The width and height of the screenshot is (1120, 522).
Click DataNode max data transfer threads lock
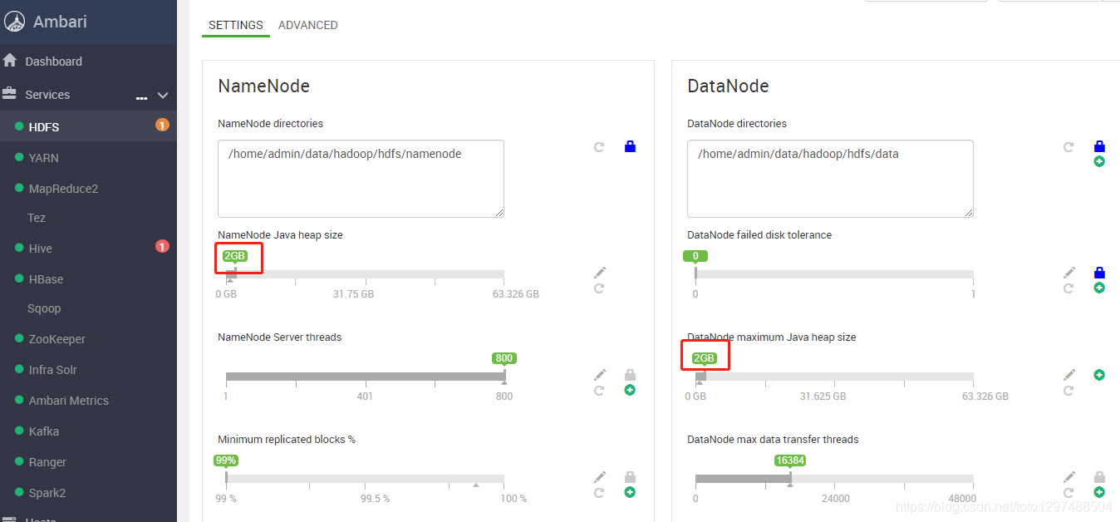(1099, 477)
